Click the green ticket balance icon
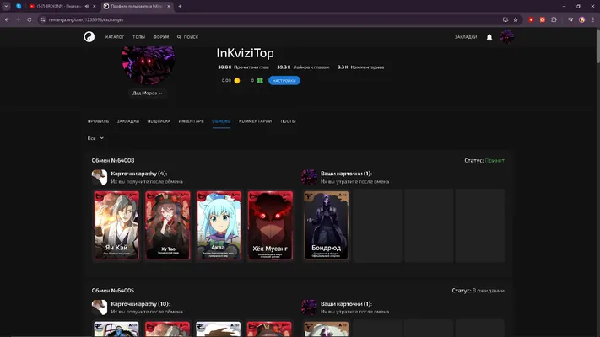Screen dimensions: 600x337 pos(260,81)
